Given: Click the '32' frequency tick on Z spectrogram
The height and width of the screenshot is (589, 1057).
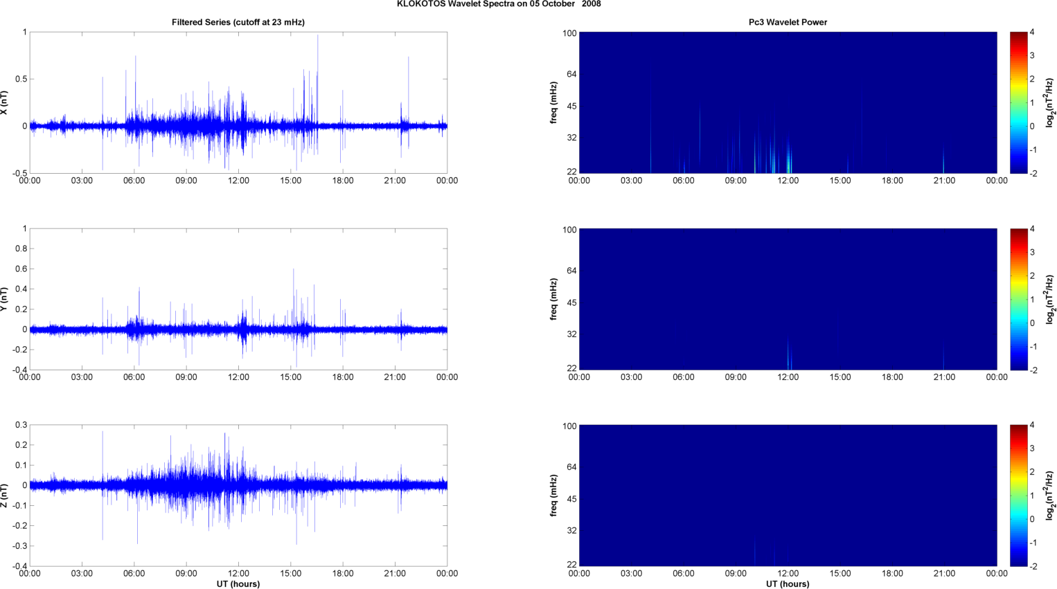Looking at the screenshot, I should click(x=571, y=531).
